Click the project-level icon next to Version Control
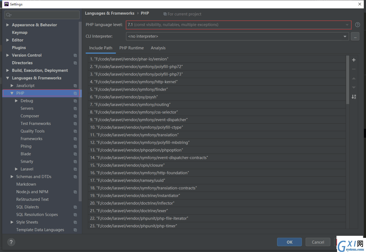Image resolution: width=366 pixels, height=252 pixels. (75, 55)
